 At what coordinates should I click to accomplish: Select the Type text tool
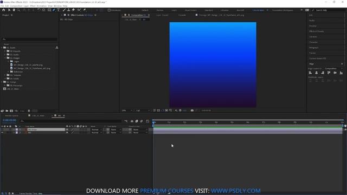coord(59,10)
